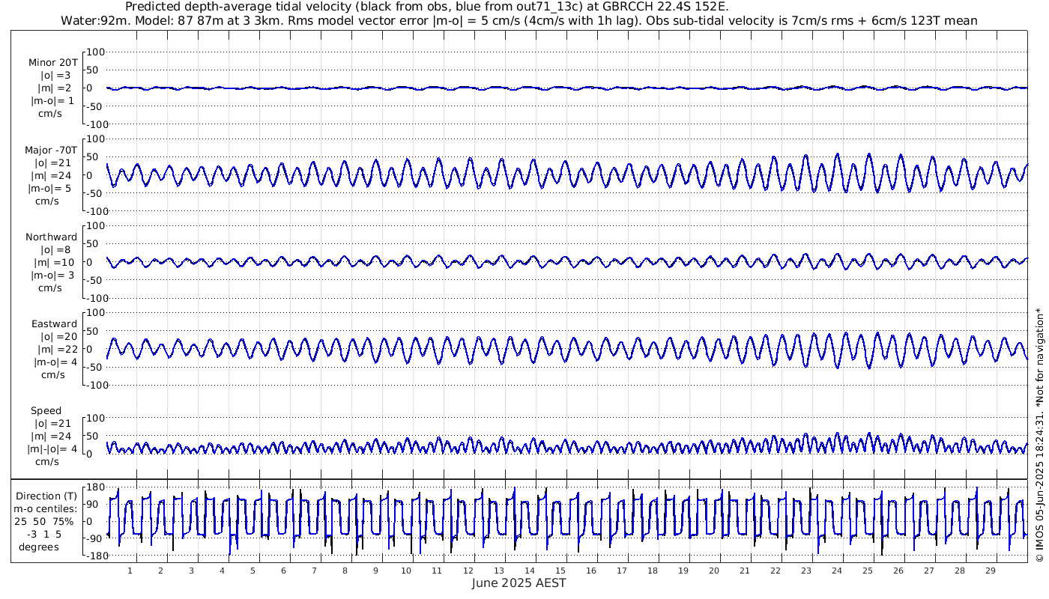Select the "Major -70T" panel label
Viewport: 1049px width, 599px height.
(51, 150)
